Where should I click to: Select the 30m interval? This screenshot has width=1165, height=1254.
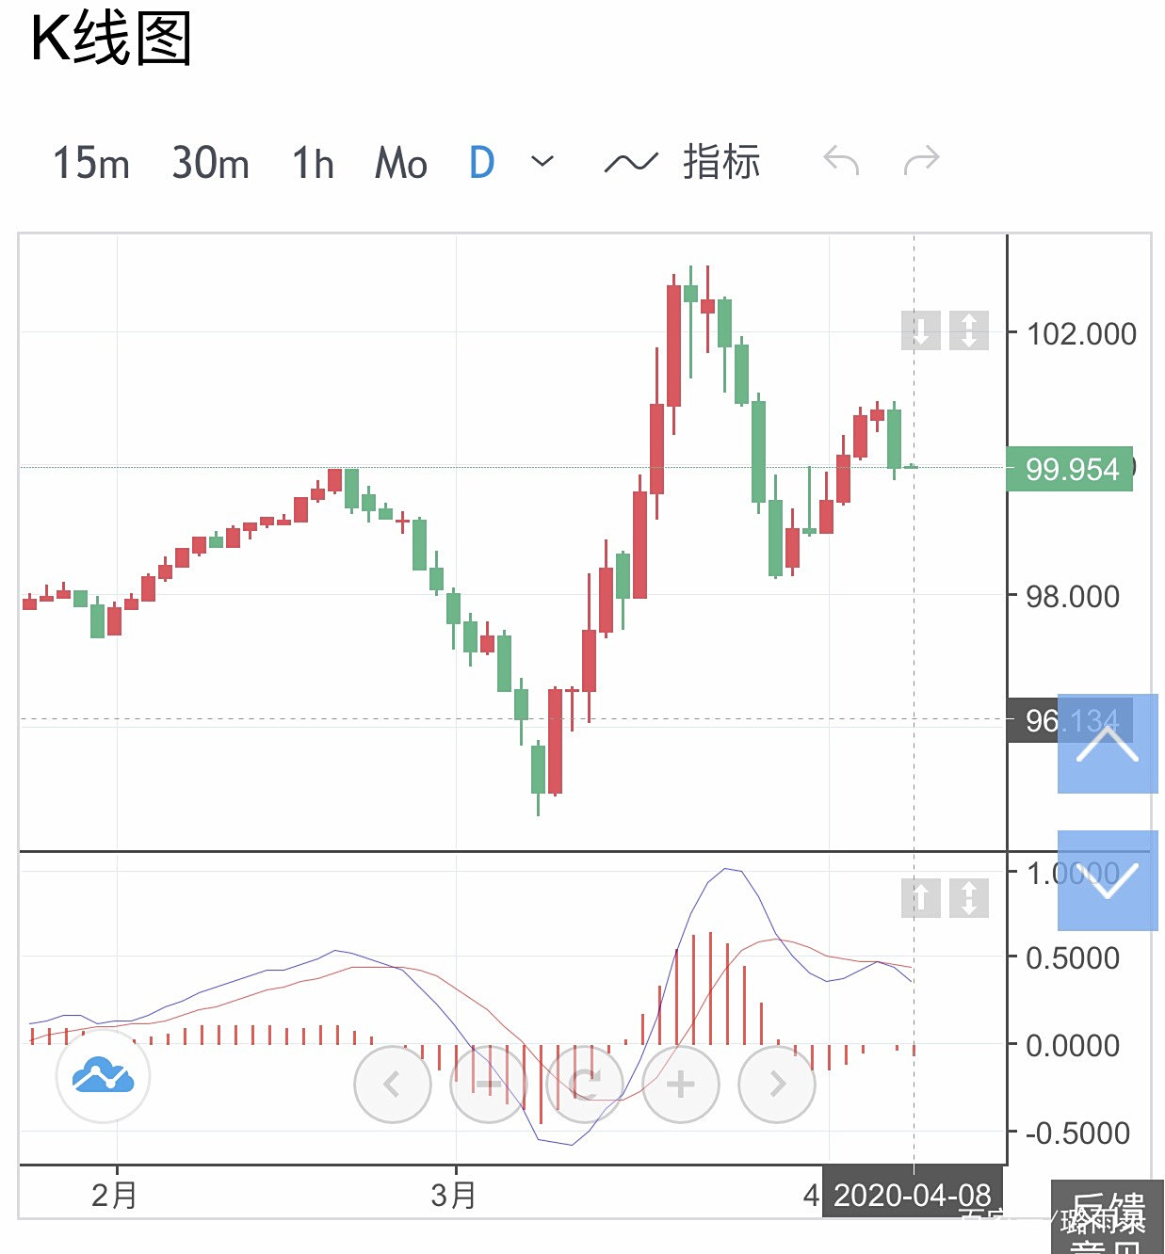[x=210, y=163]
